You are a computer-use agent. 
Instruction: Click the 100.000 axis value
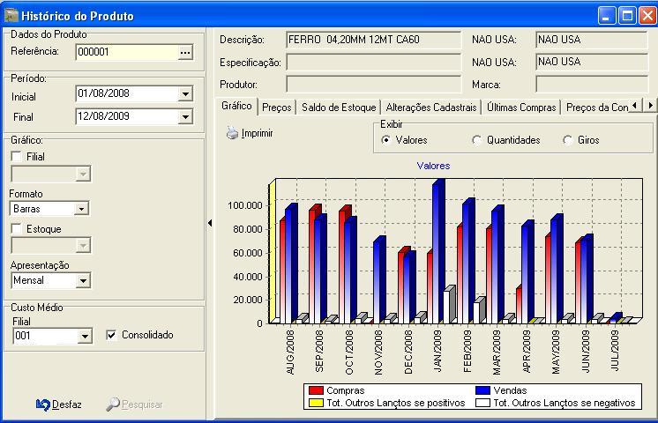click(244, 205)
